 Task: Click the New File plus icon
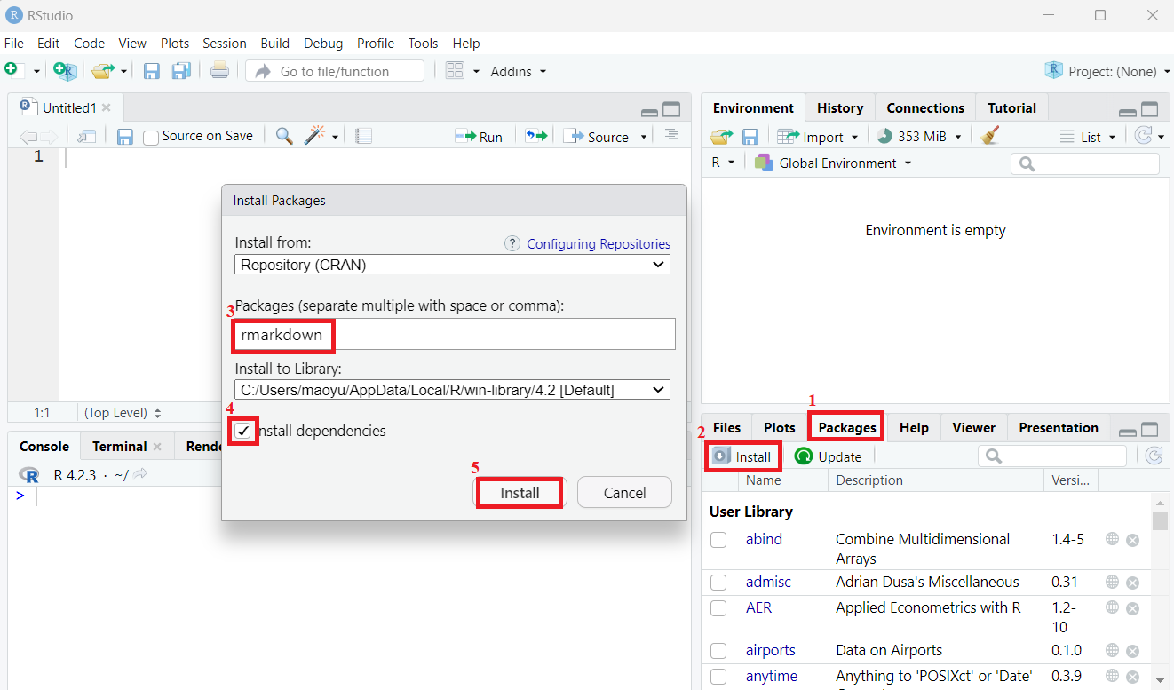[x=12, y=70]
